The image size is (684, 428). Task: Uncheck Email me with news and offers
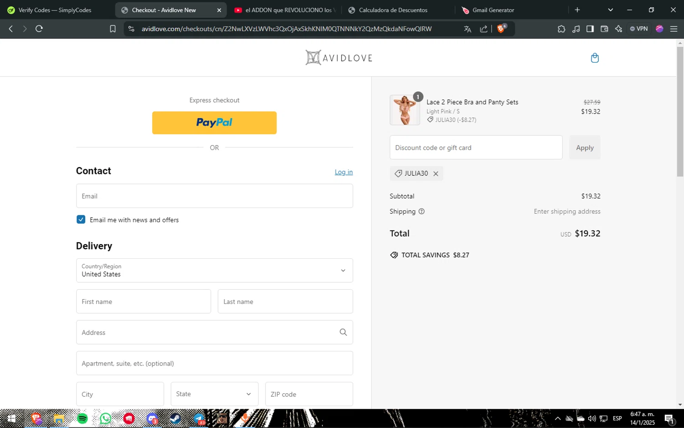pos(81,219)
